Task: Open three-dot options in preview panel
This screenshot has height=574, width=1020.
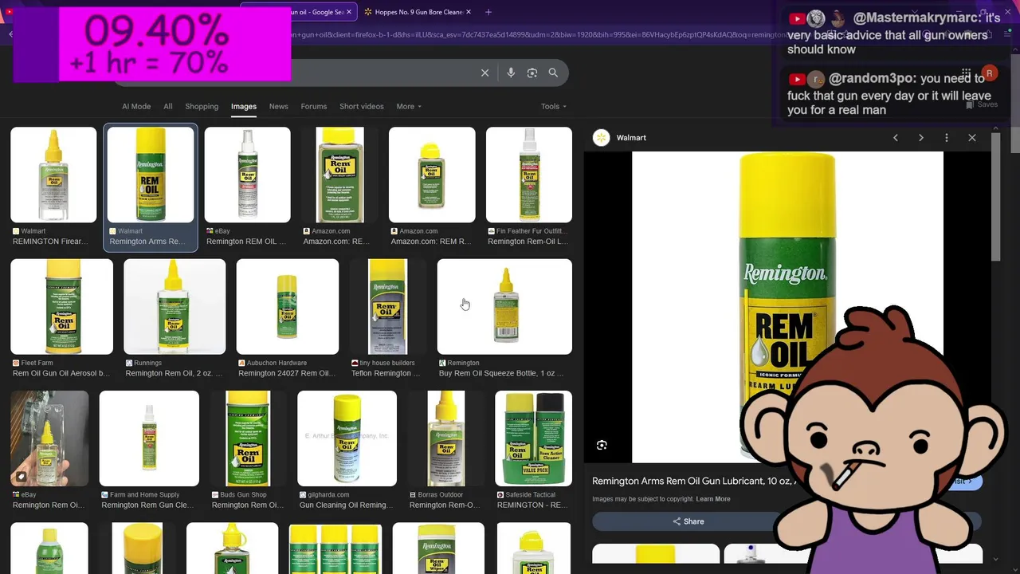Action: (947, 138)
